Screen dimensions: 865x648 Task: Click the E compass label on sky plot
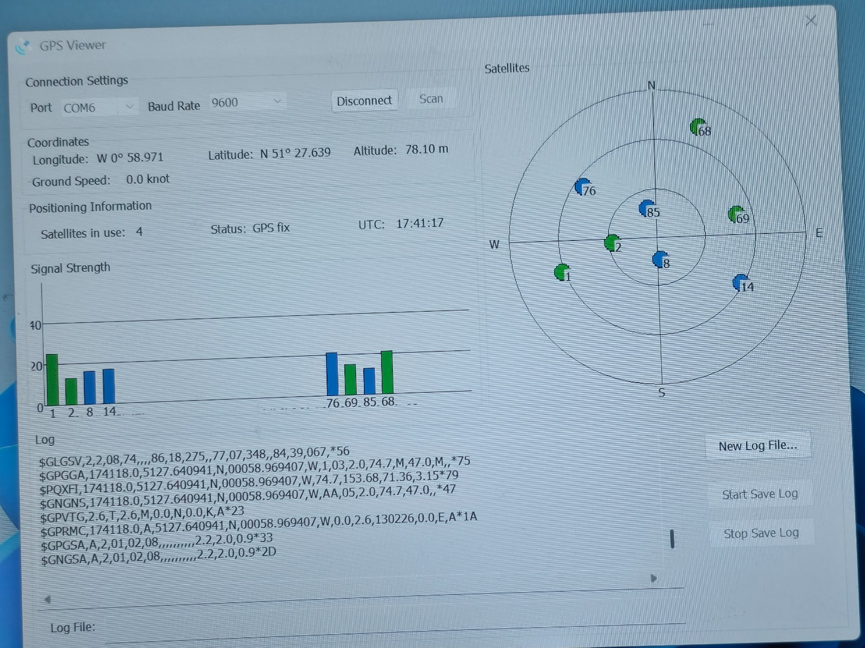pos(819,232)
